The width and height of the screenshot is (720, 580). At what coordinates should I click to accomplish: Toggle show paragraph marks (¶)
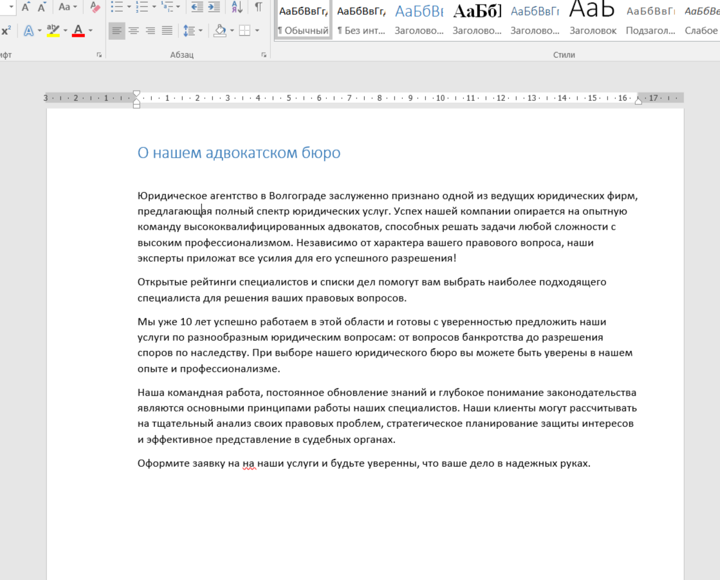tap(259, 6)
